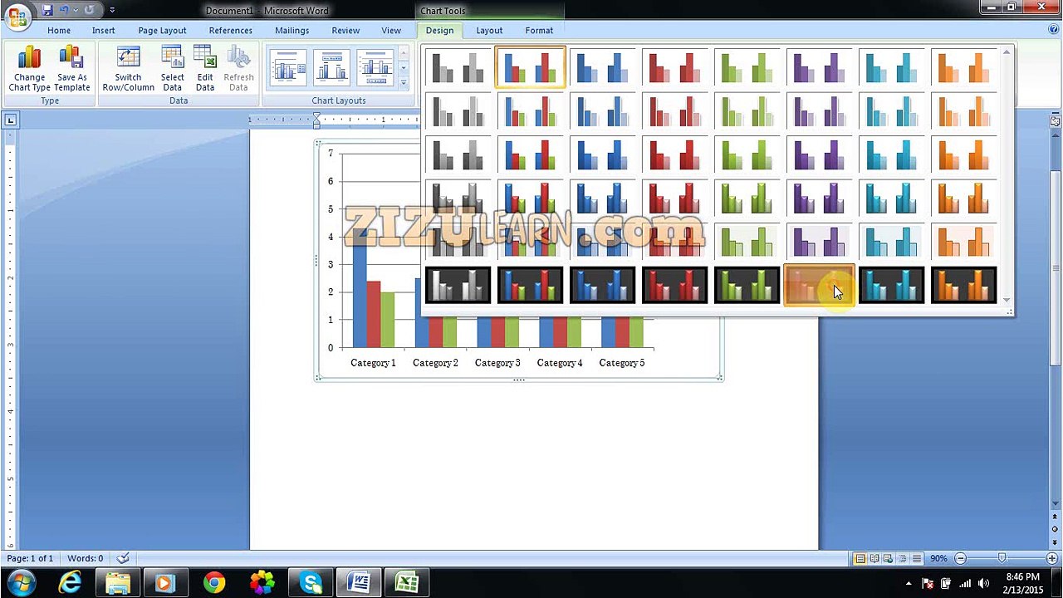Select the second Chart Layouts thumbnail
The image size is (1063, 598).
(x=332, y=68)
